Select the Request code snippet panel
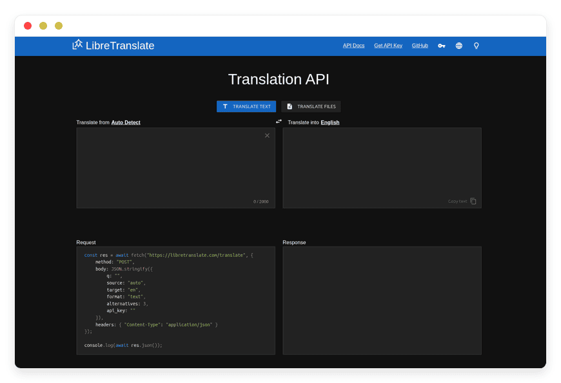Screen dimensions: 561x383 pyautogui.click(x=175, y=299)
